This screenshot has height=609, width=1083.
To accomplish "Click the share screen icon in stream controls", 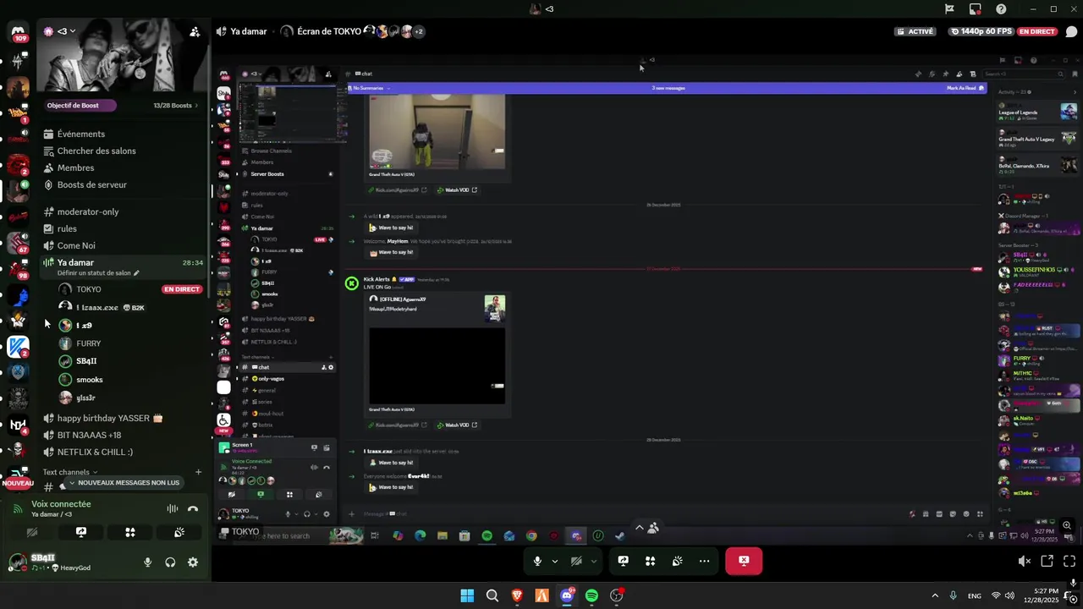I will pos(623,561).
